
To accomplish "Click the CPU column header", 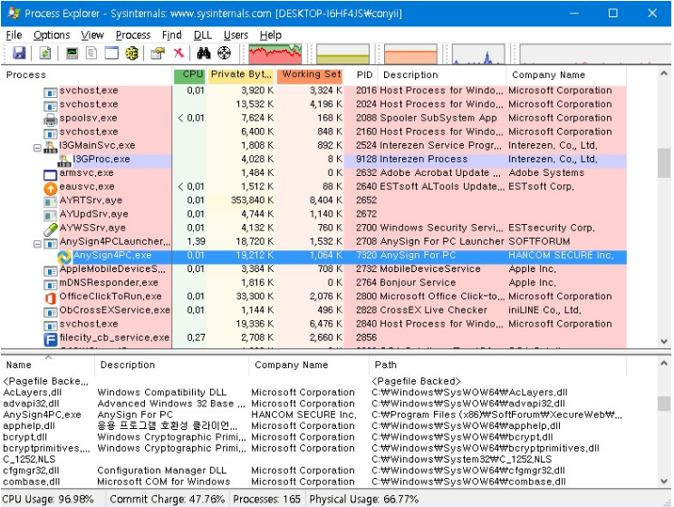I will (190, 75).
